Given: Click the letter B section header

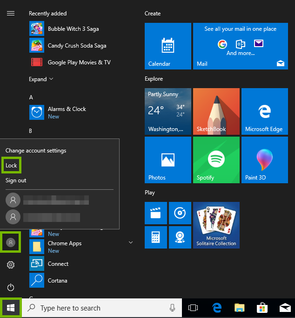Looking at the screenshot, I should point(30,131).
